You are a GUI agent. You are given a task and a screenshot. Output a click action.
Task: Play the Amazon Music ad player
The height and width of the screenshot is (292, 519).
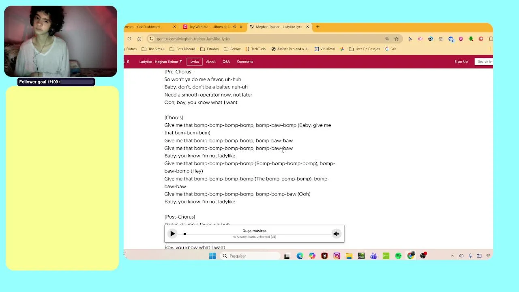tap(172, 234)
